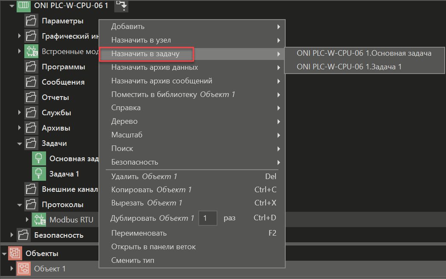This screenshot has width=446, height=279.
Task: Open the Добавить submenu
Action: (192, 27)
